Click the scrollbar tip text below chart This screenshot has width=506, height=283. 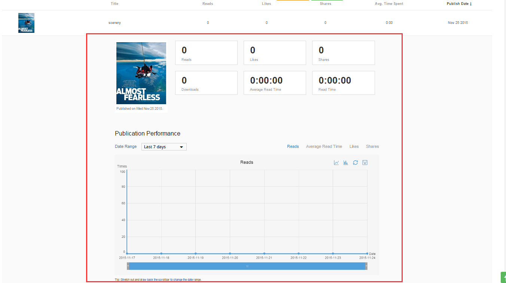[158, 280]
